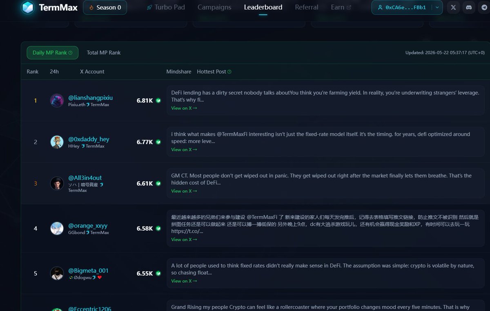
Task: Open View on X link for @orange_xxyy
Action: click(184, 240)
